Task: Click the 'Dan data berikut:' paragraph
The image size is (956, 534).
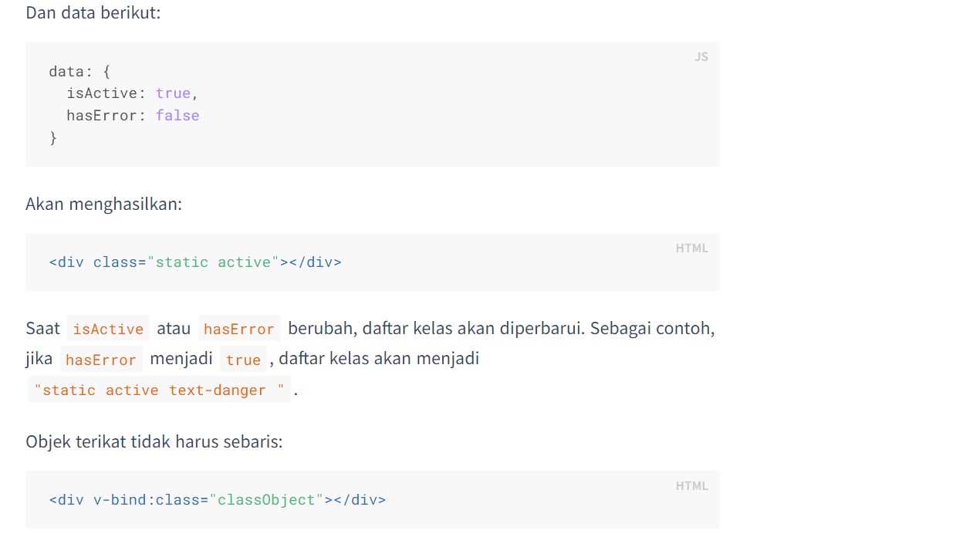Action: pos(93,13)
